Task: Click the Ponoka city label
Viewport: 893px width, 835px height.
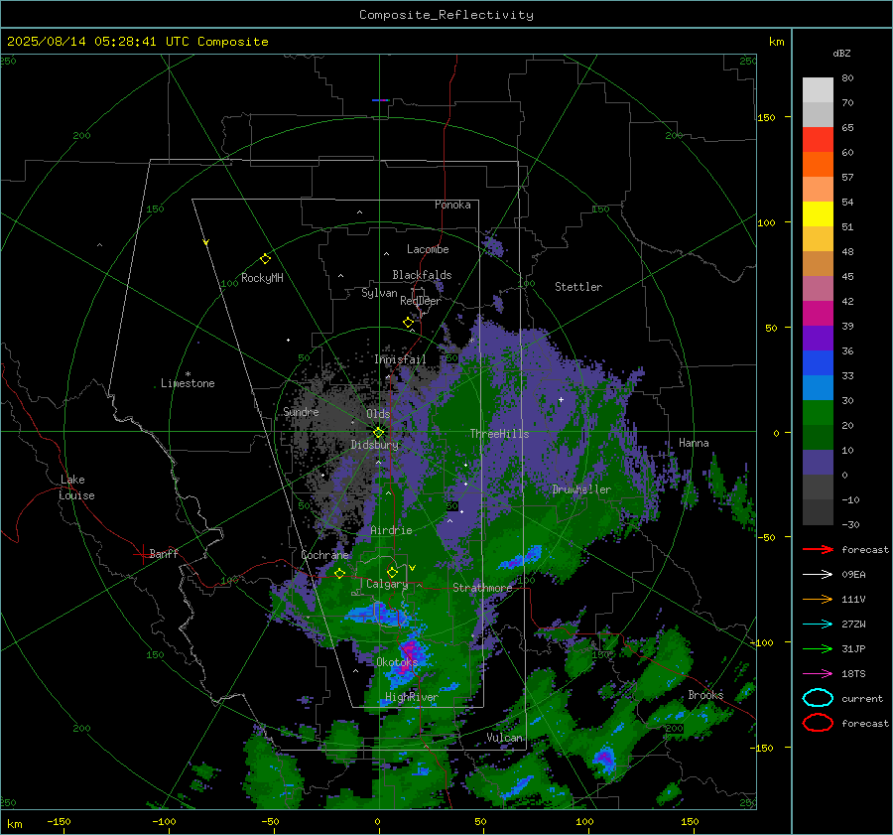Action: tap(452, 205)
